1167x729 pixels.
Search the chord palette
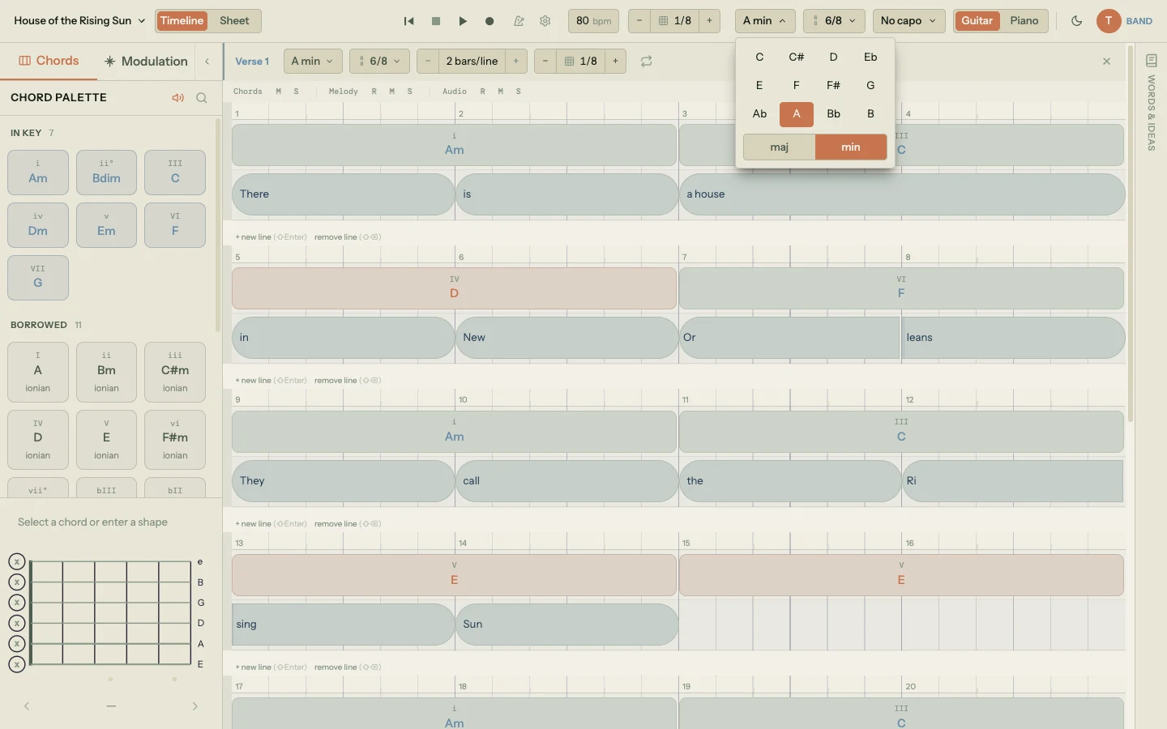point(202,97)
